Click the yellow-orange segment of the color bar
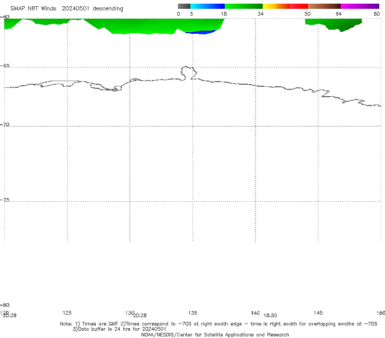 (x=276, y=6)
